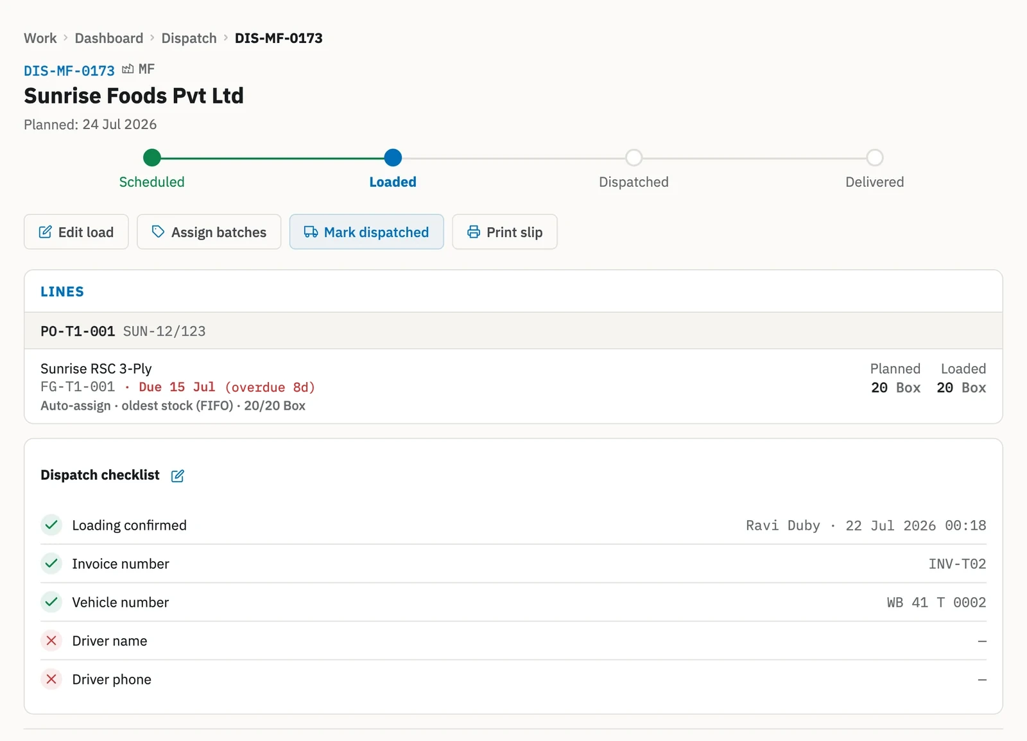1027x741 pixels.
Task: Click the Delivered stage circle
Action: [875, 157]
